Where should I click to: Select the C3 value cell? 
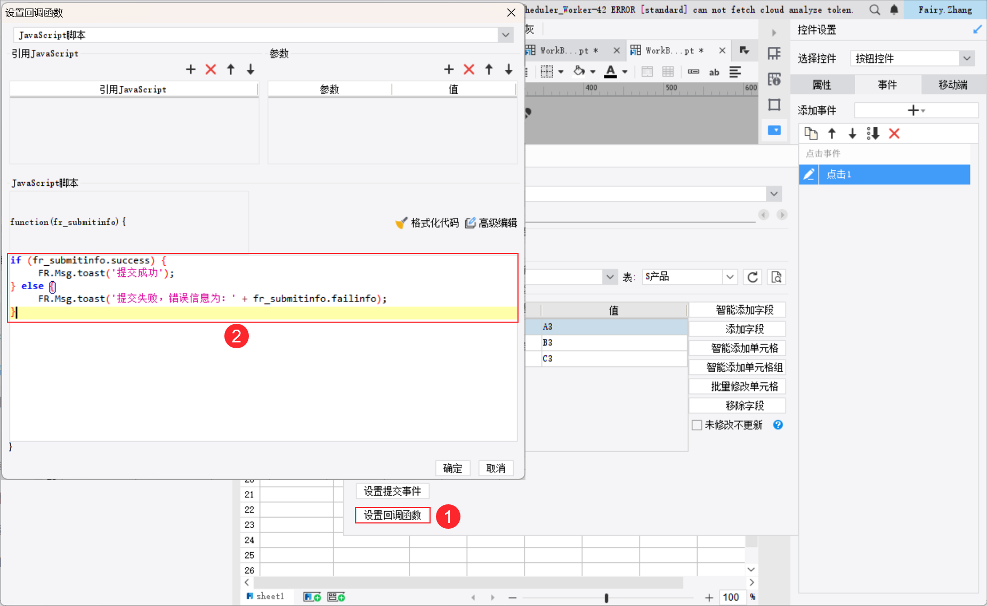(x=613, y=358)
